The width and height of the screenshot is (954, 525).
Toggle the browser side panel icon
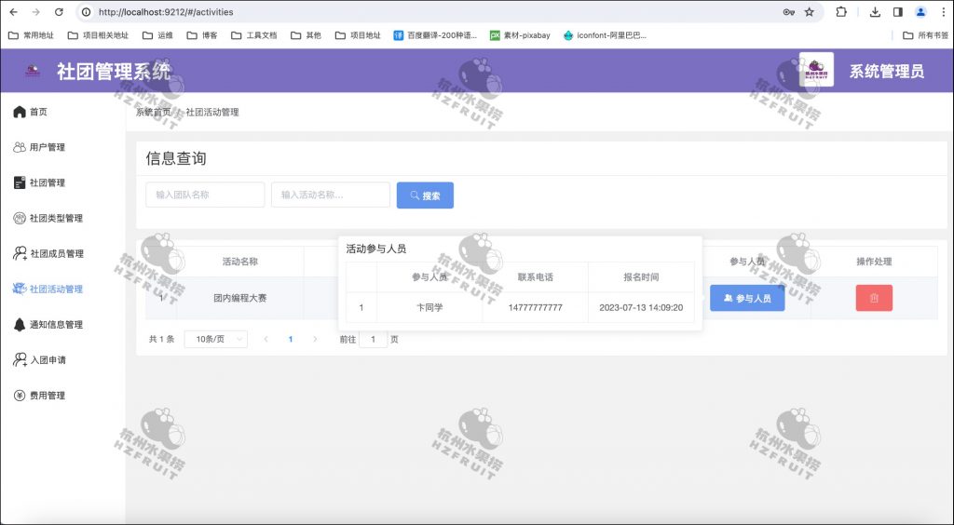[x=897, y=12]
